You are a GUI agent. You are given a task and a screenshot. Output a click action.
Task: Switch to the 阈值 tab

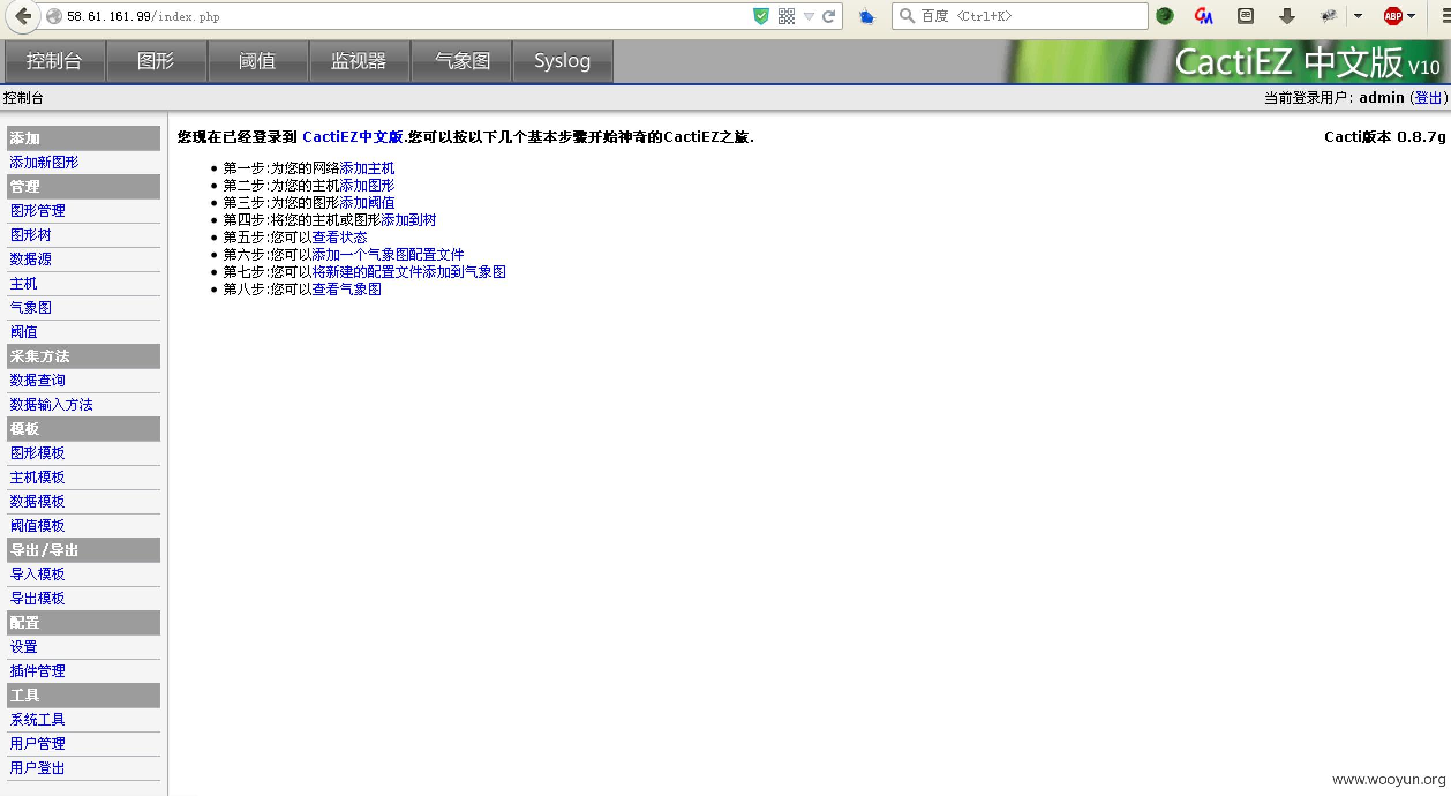(x=257, y=61)
